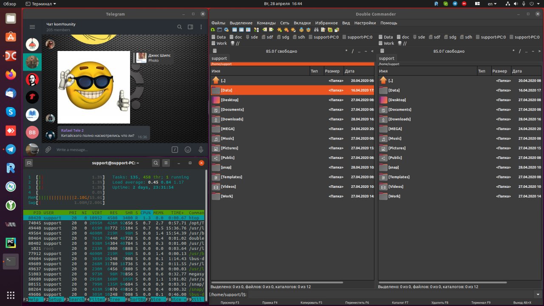The height and width of the screenshot is (306, 544).
Task: Open the Файлы menu
Action: 218,23
